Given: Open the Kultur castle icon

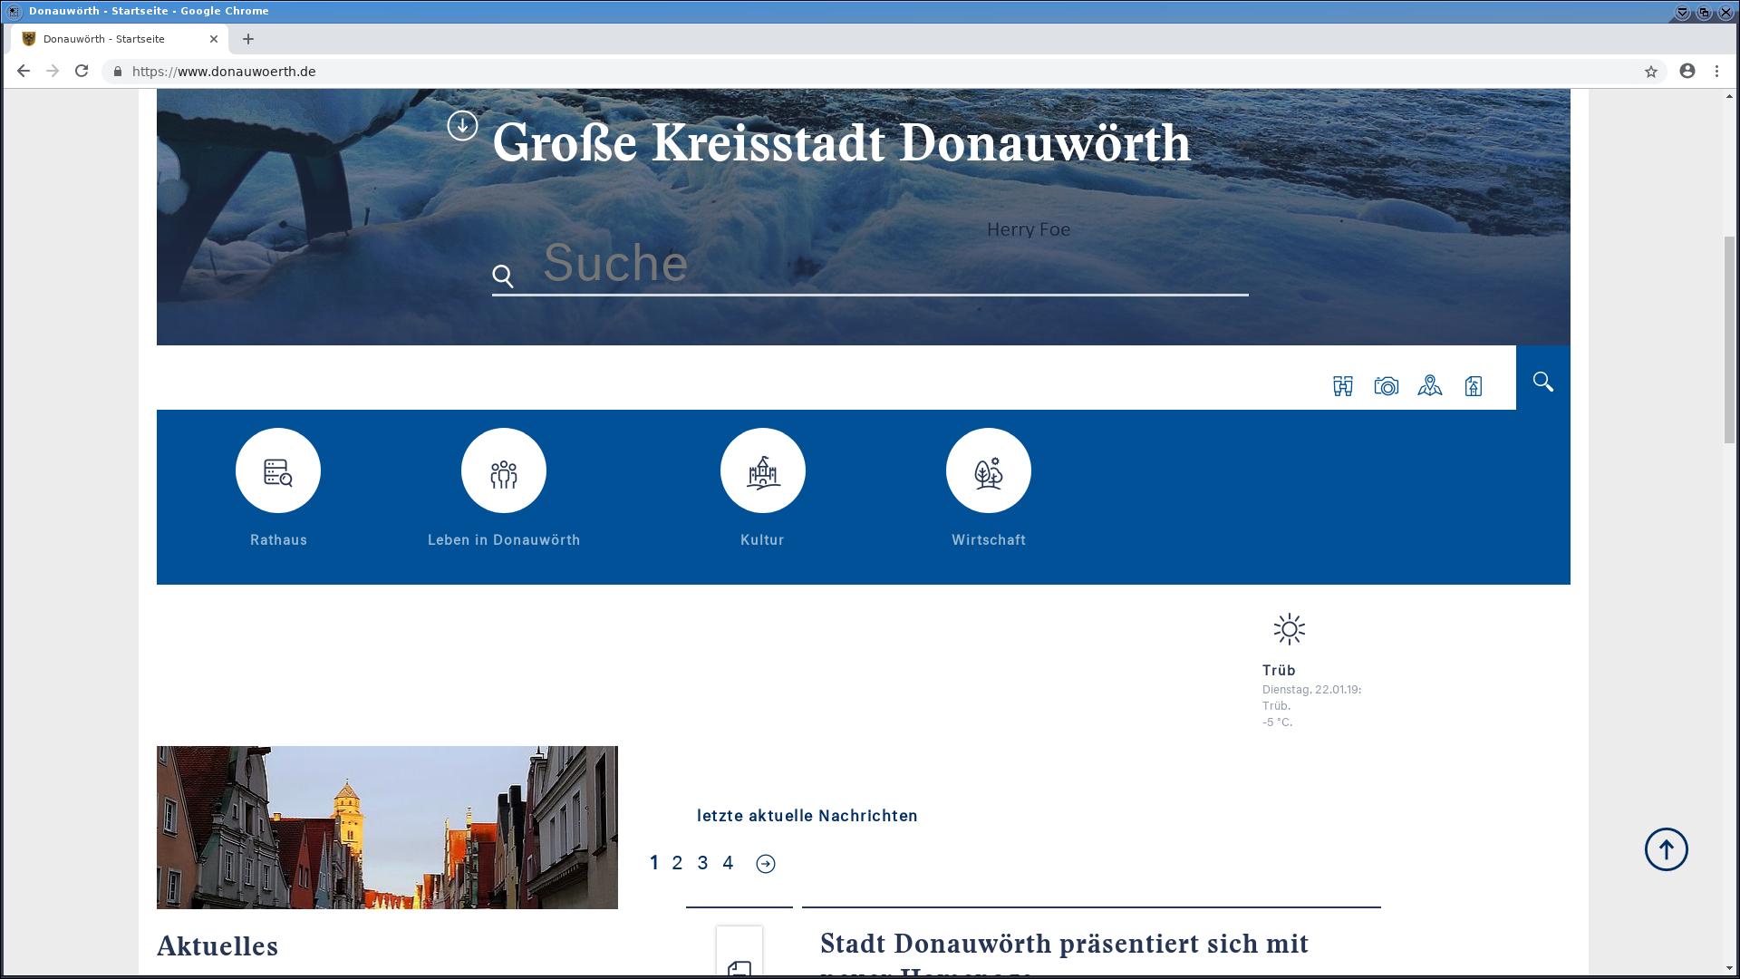Looking at the screenshot, I should 762,470.
